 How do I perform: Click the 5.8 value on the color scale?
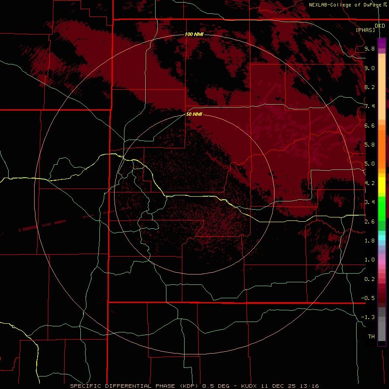(x=370, y=145)
